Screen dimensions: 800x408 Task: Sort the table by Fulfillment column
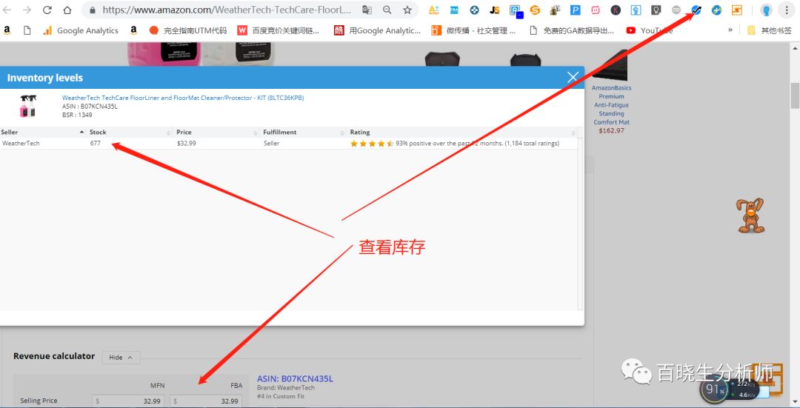click(x=303, y=132)
